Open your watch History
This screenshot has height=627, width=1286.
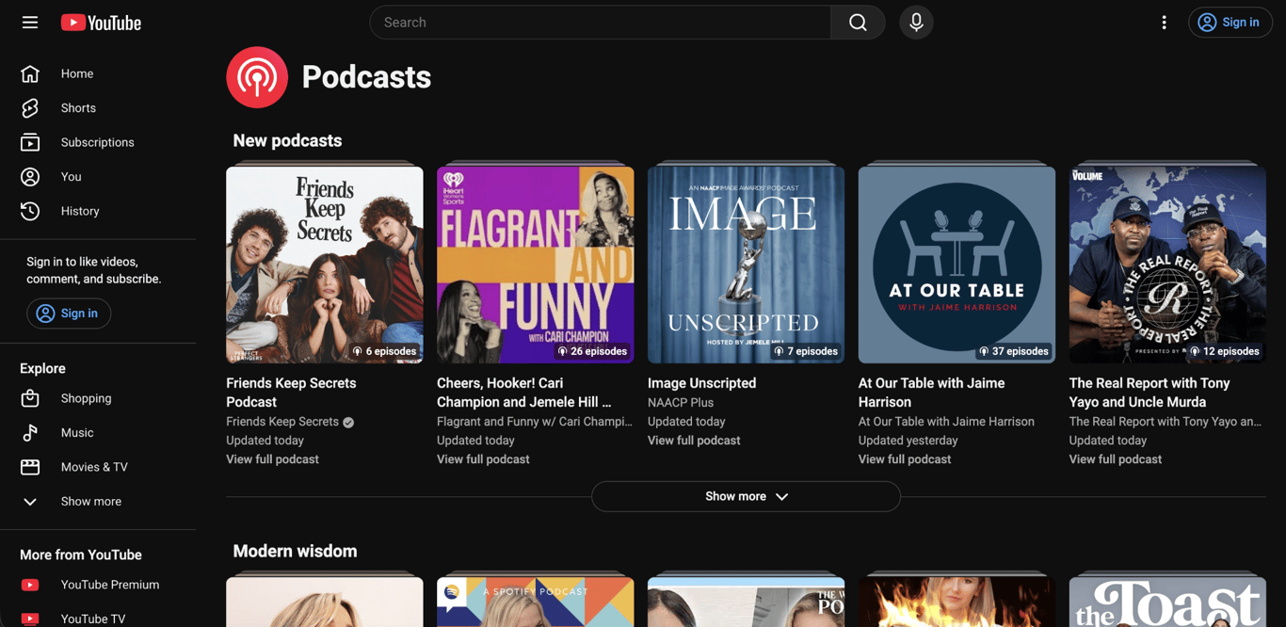coord(79,210)
